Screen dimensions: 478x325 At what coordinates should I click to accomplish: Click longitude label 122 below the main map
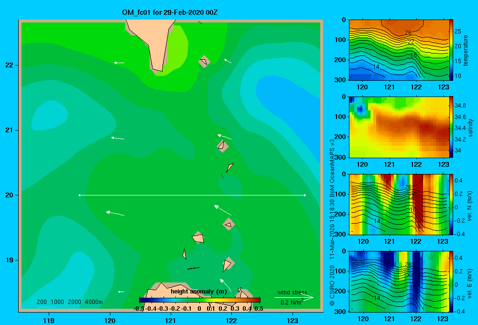click(231, 320)
